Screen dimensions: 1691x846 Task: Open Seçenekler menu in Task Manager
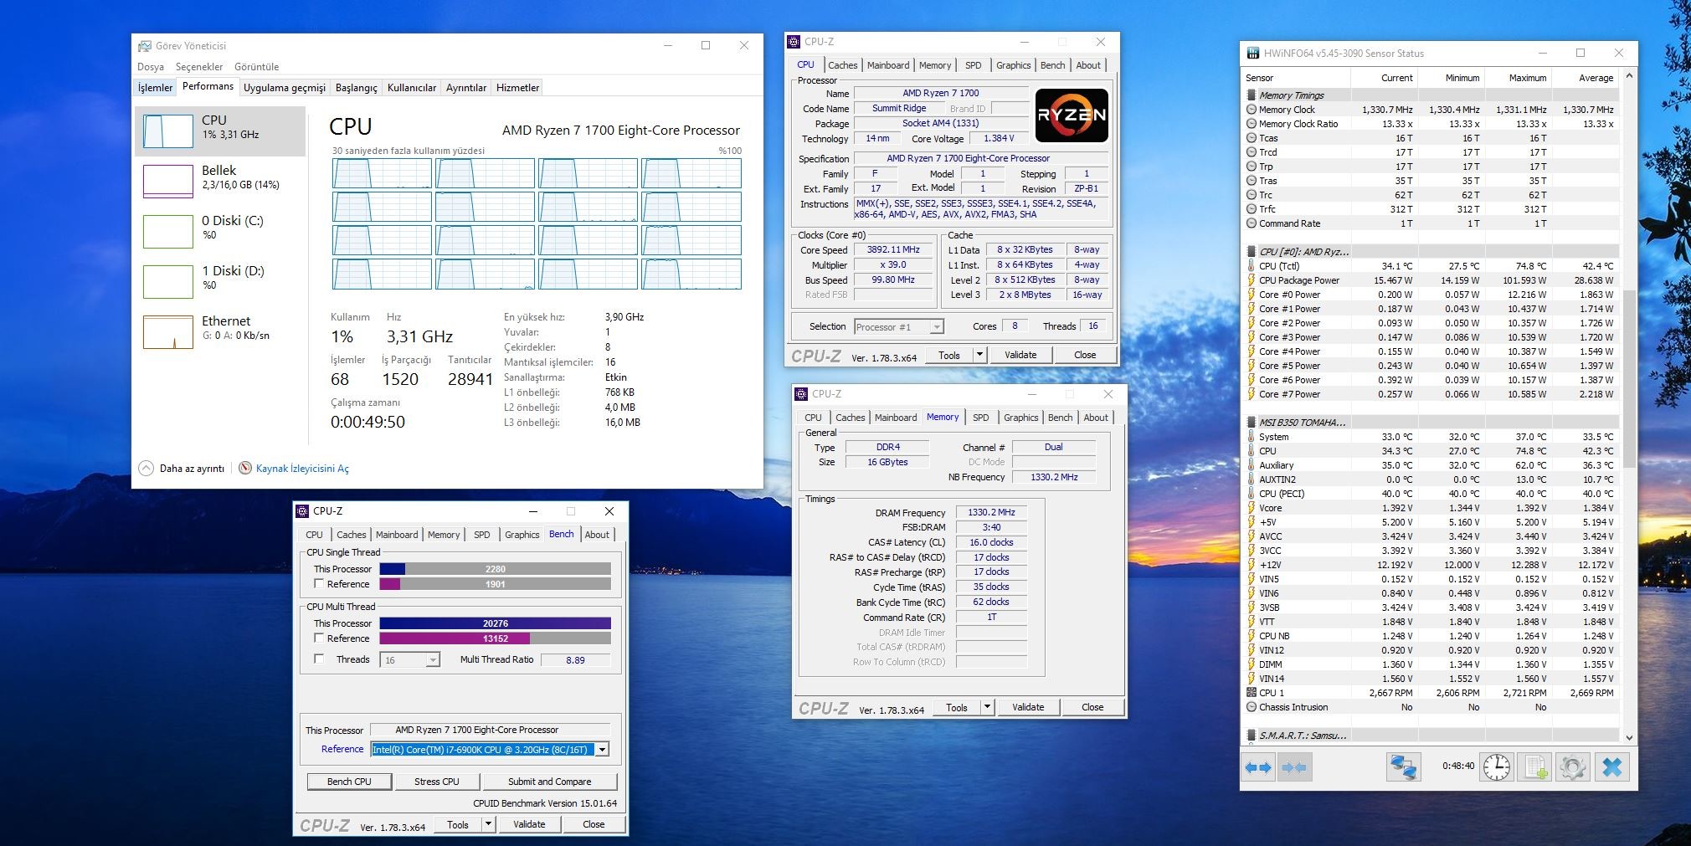pos(199,67)
